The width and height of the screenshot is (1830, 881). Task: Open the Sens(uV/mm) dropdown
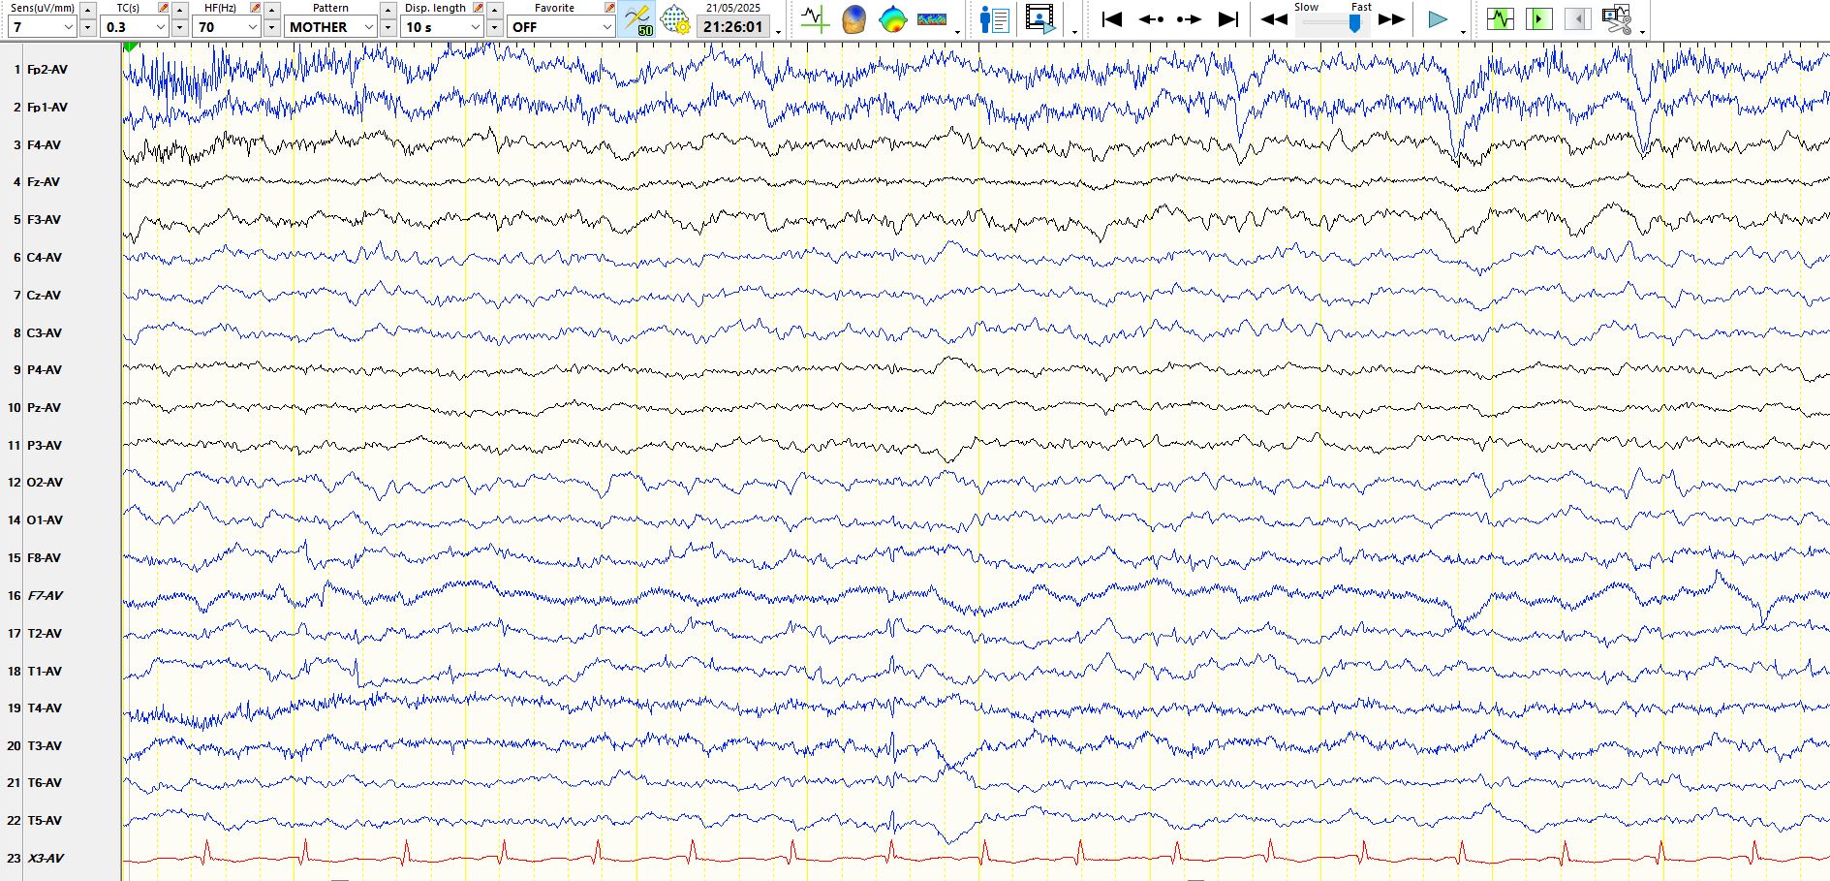click(x=42, y=27)
